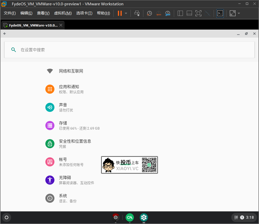Screen dimensions: 259x224
Task: Click the Settings gear on shelf
Action: point(144,217)
